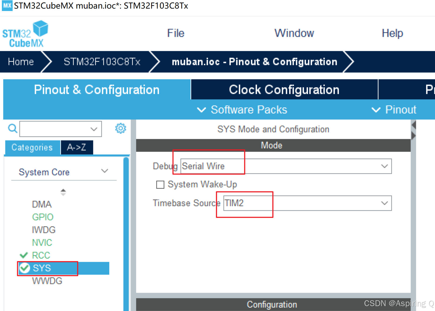
Task: Switch to Clock Configuration tab
Action: tap(284, 90)
